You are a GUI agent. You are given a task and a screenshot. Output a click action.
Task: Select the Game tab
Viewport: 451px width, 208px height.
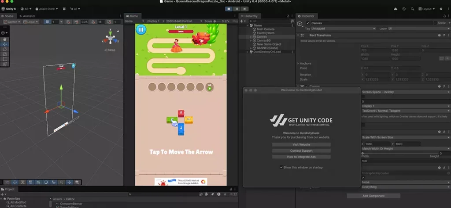[132, 16]
